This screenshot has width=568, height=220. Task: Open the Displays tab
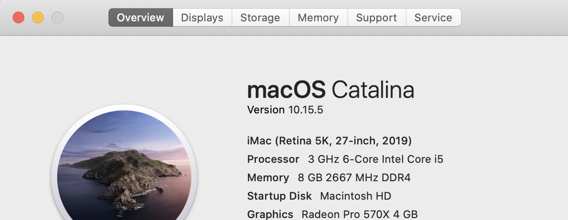click(x=202, y=18)
